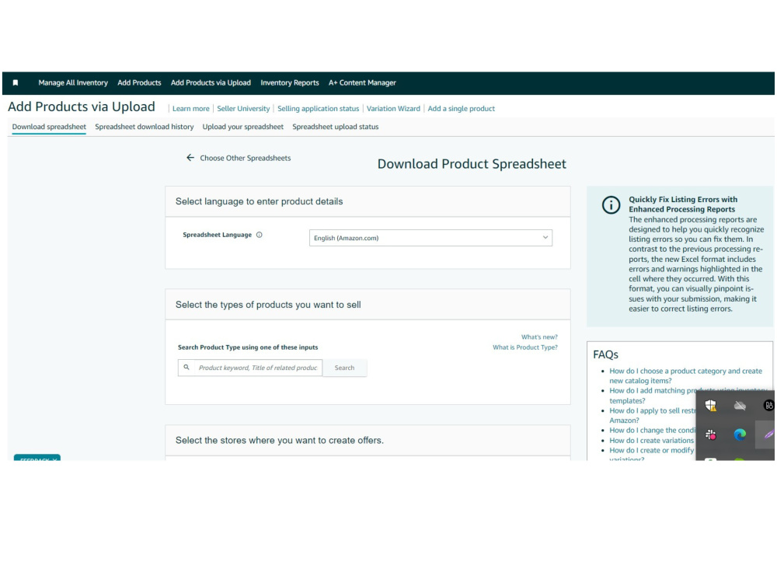Open the Bang & Olufsen audio tray icon
777x583 pixels.
tap(768, 406)
